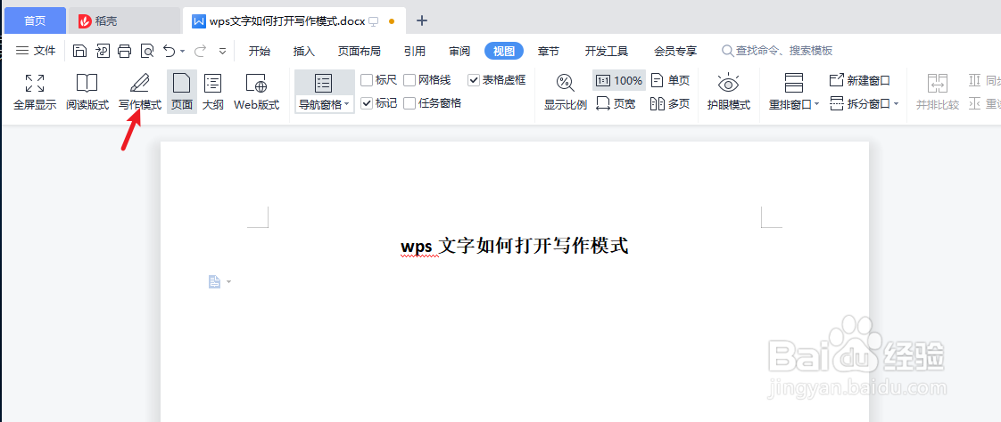Enter 全屏显示 full screen view
1001x422 pixels.
click(x=35, y=93)
